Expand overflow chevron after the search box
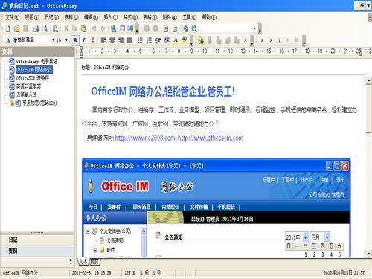 [260, 29]
